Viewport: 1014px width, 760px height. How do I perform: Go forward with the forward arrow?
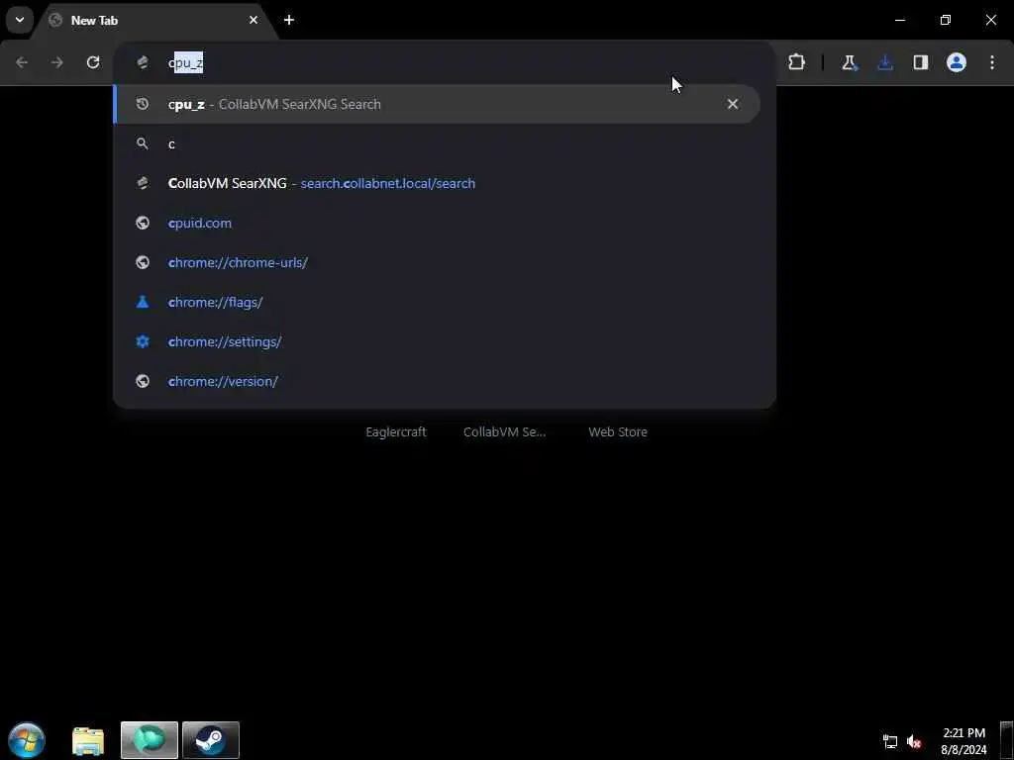57,62
